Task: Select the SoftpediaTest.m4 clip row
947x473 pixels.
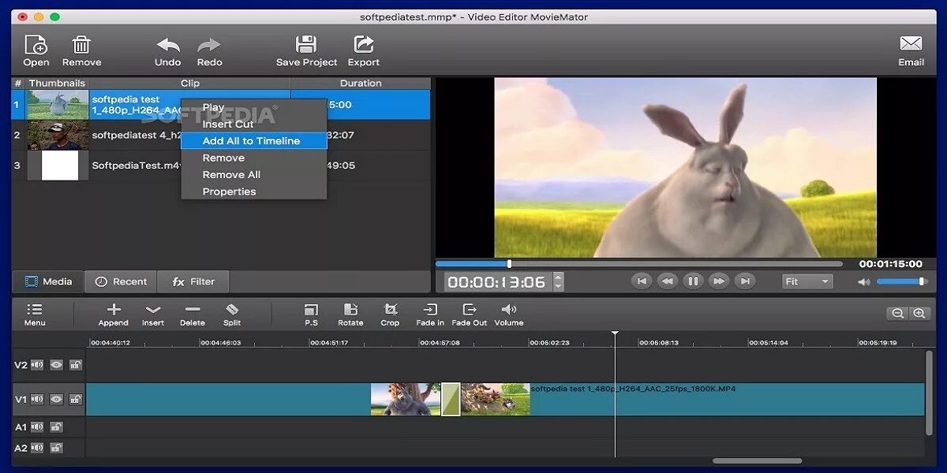Action: tap(221, 166)
